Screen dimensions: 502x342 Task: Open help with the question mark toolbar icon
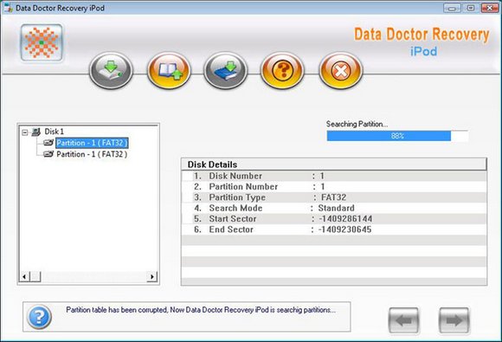[283, 70]
